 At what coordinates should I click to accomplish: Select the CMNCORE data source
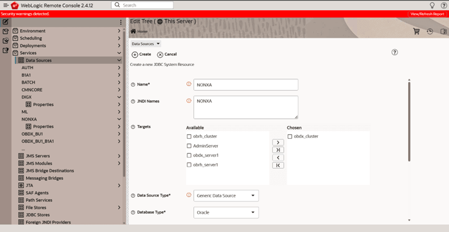pyautogui.click(x=32, y=90)
